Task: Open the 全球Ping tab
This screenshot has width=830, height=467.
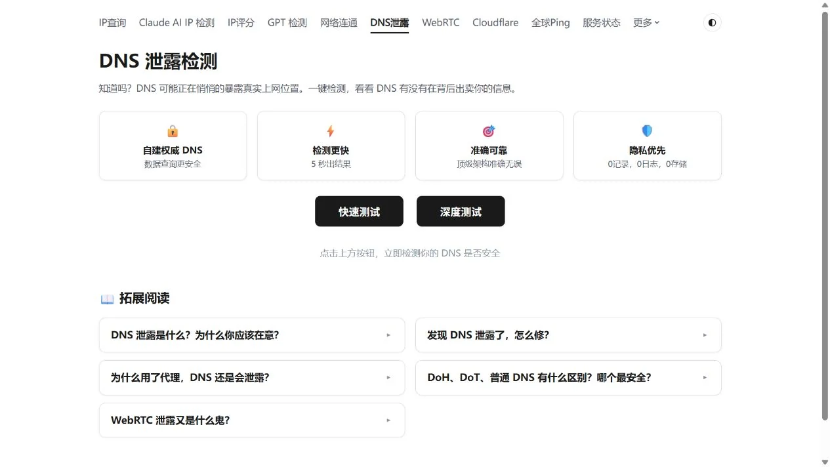Action: pyautogui.click(x=550, y=22)
